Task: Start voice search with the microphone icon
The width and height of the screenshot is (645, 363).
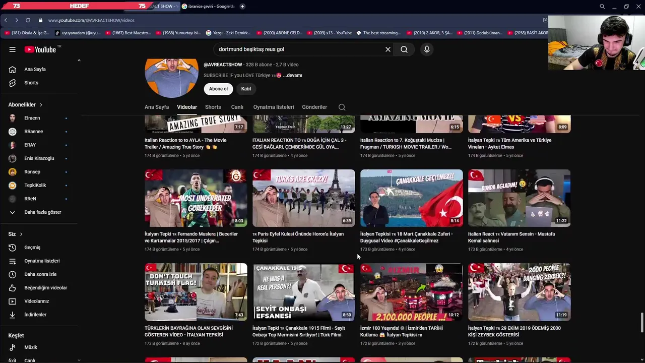Action: coord(427,49)
